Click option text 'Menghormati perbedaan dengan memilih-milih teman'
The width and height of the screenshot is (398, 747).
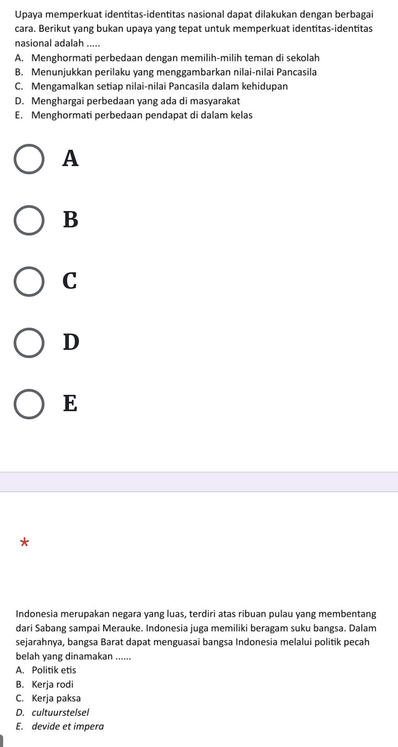pyautogui.click(x=176, y=58)
